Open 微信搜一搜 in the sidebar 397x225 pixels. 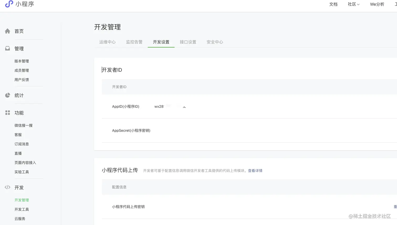pyautogui.click(x=23, y=125)
